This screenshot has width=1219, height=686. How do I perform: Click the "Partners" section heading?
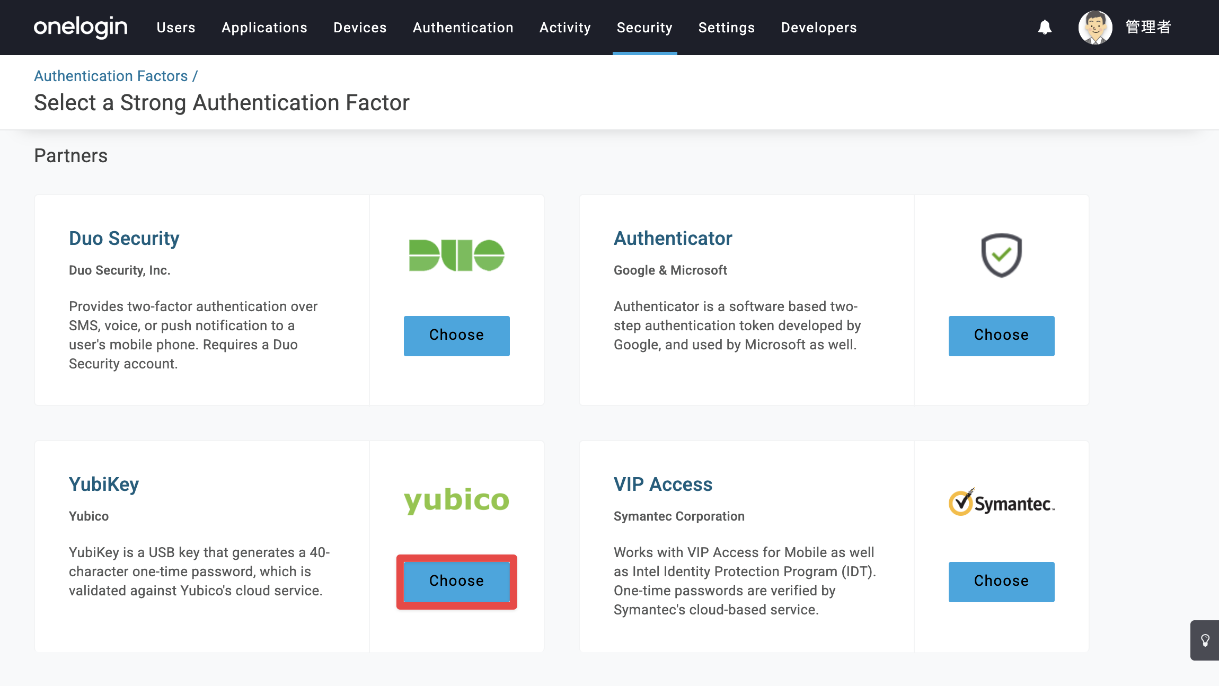[x=71, y=156]
